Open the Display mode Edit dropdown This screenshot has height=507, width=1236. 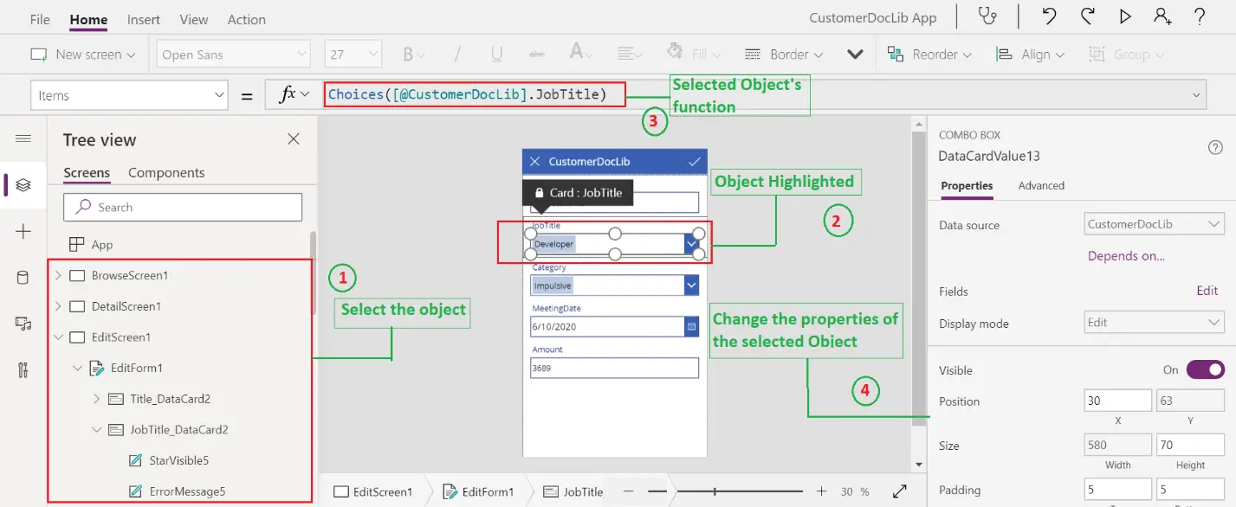(1154, 323)
